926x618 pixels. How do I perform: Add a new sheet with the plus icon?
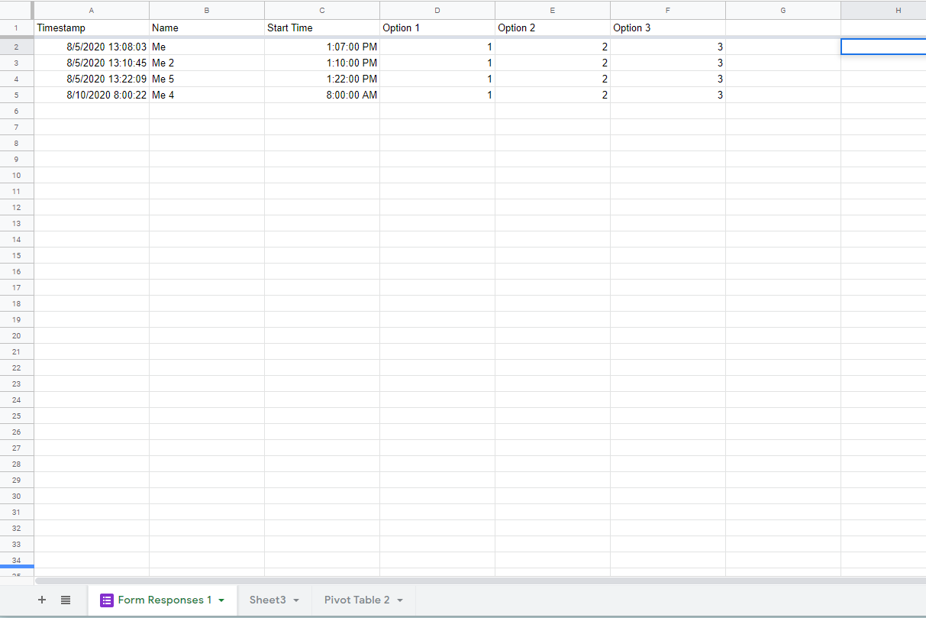[42, 600]
